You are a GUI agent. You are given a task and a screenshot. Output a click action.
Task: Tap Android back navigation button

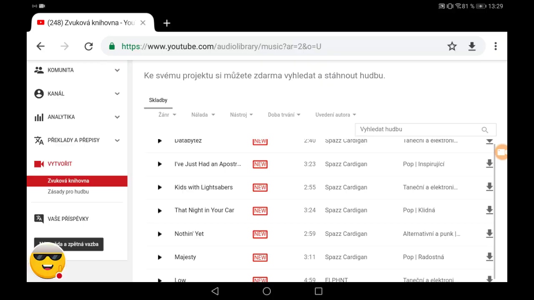[x=215, y=291]
